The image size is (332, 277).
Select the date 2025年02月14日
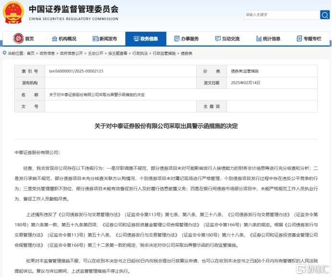[245, 83]
